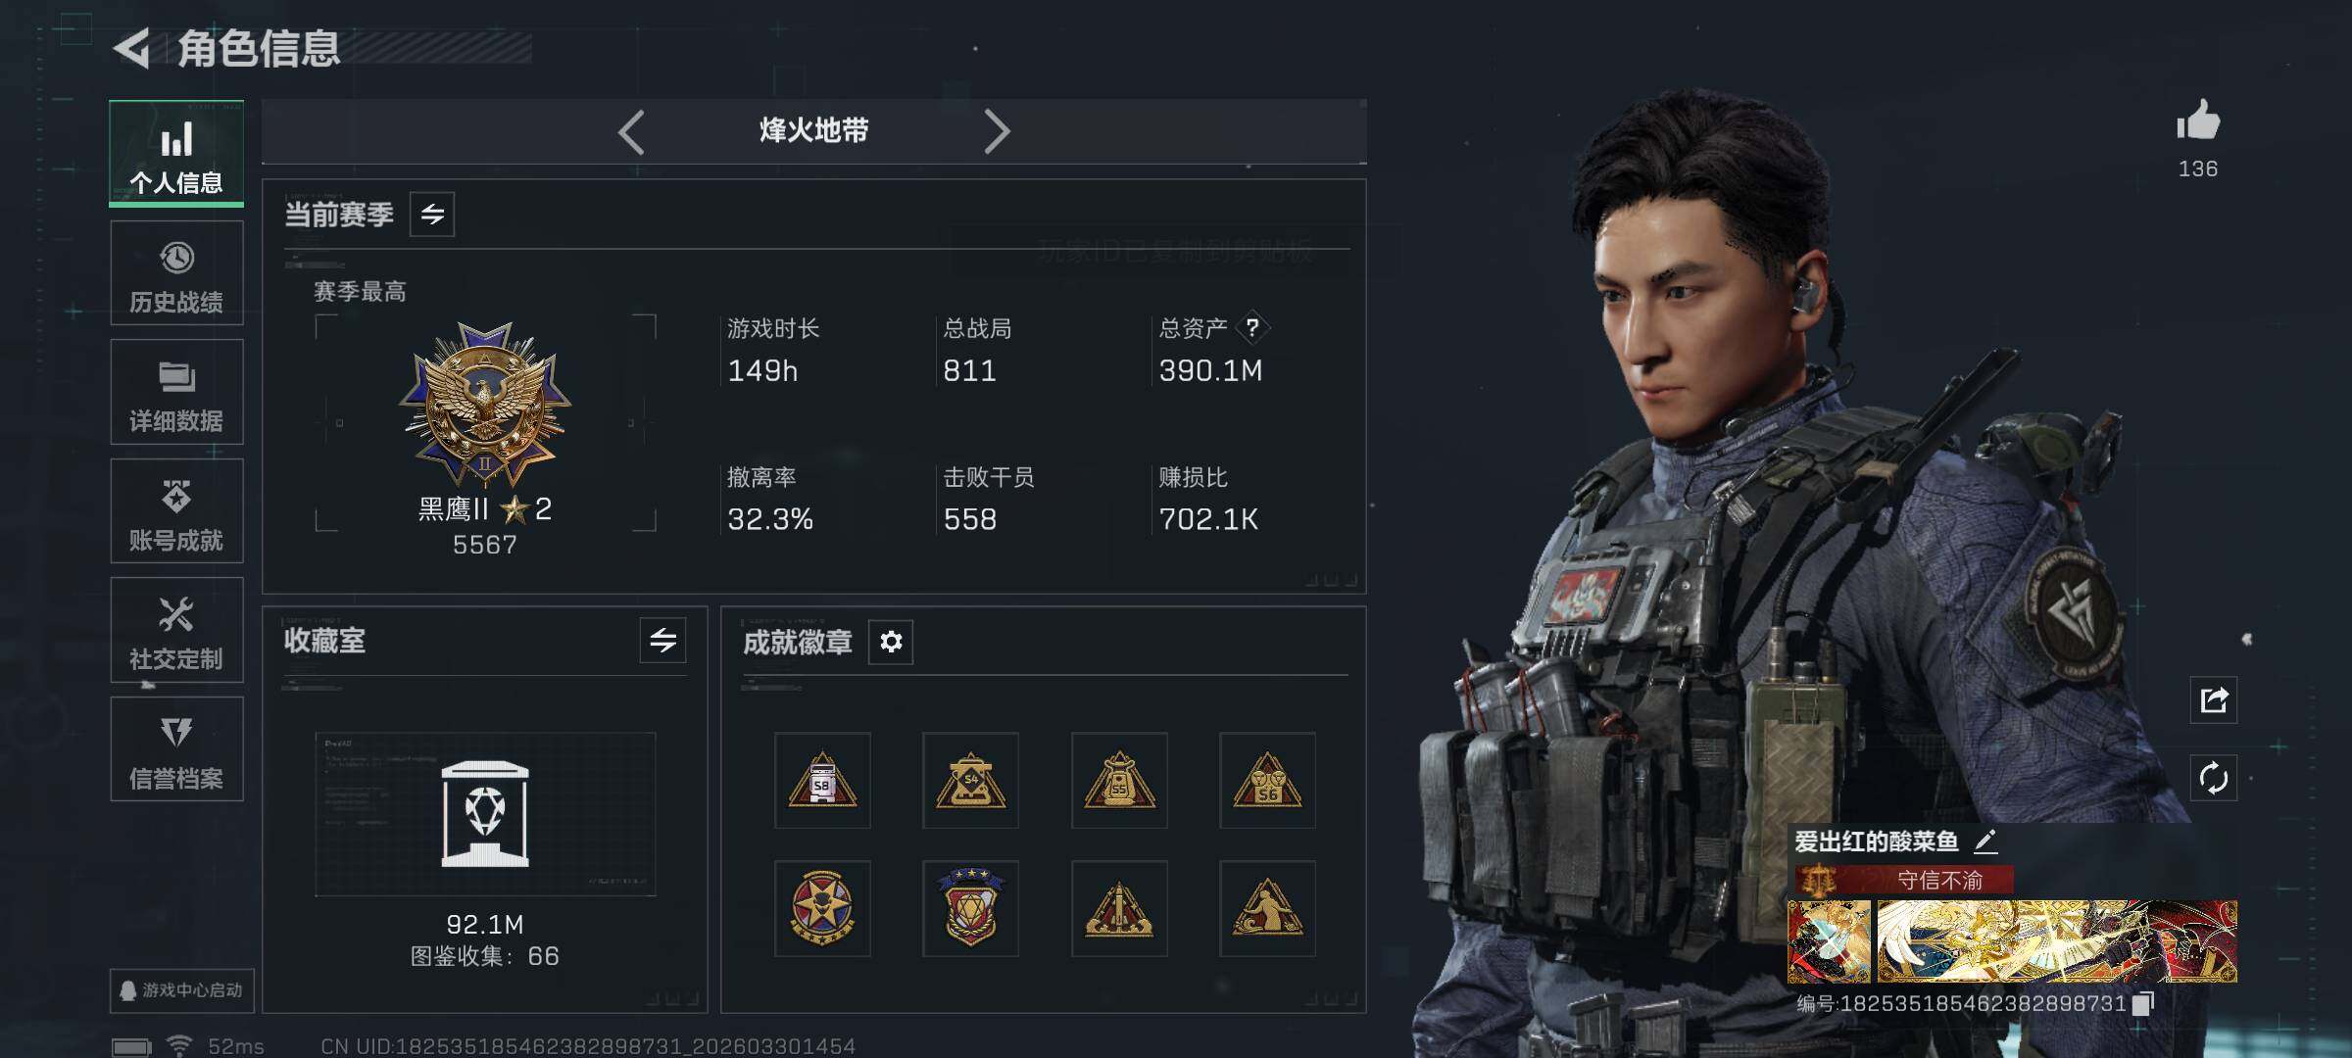
Task: Copy the player 编号 number
Action: tap(2144, 1003)
